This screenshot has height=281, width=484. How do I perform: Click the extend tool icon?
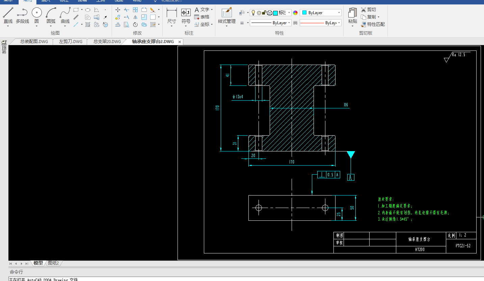(127, 17)
